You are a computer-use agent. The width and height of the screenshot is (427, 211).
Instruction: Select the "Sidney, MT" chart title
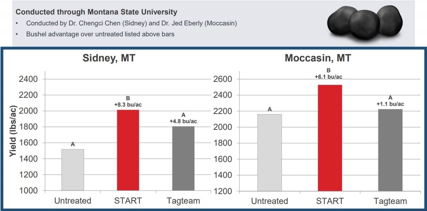(109, 58)
